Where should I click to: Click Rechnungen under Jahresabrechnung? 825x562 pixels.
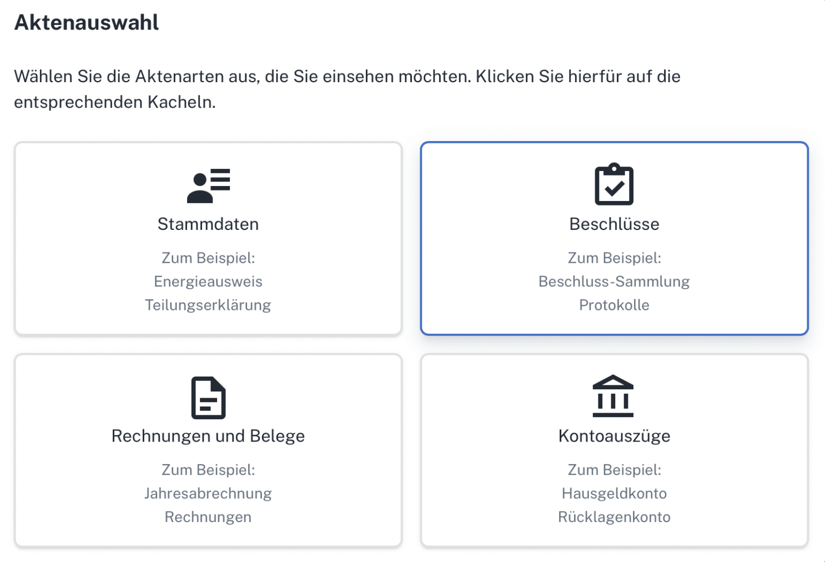point(208,517)
